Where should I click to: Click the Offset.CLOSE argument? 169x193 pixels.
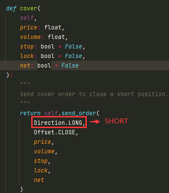[55, 132]
